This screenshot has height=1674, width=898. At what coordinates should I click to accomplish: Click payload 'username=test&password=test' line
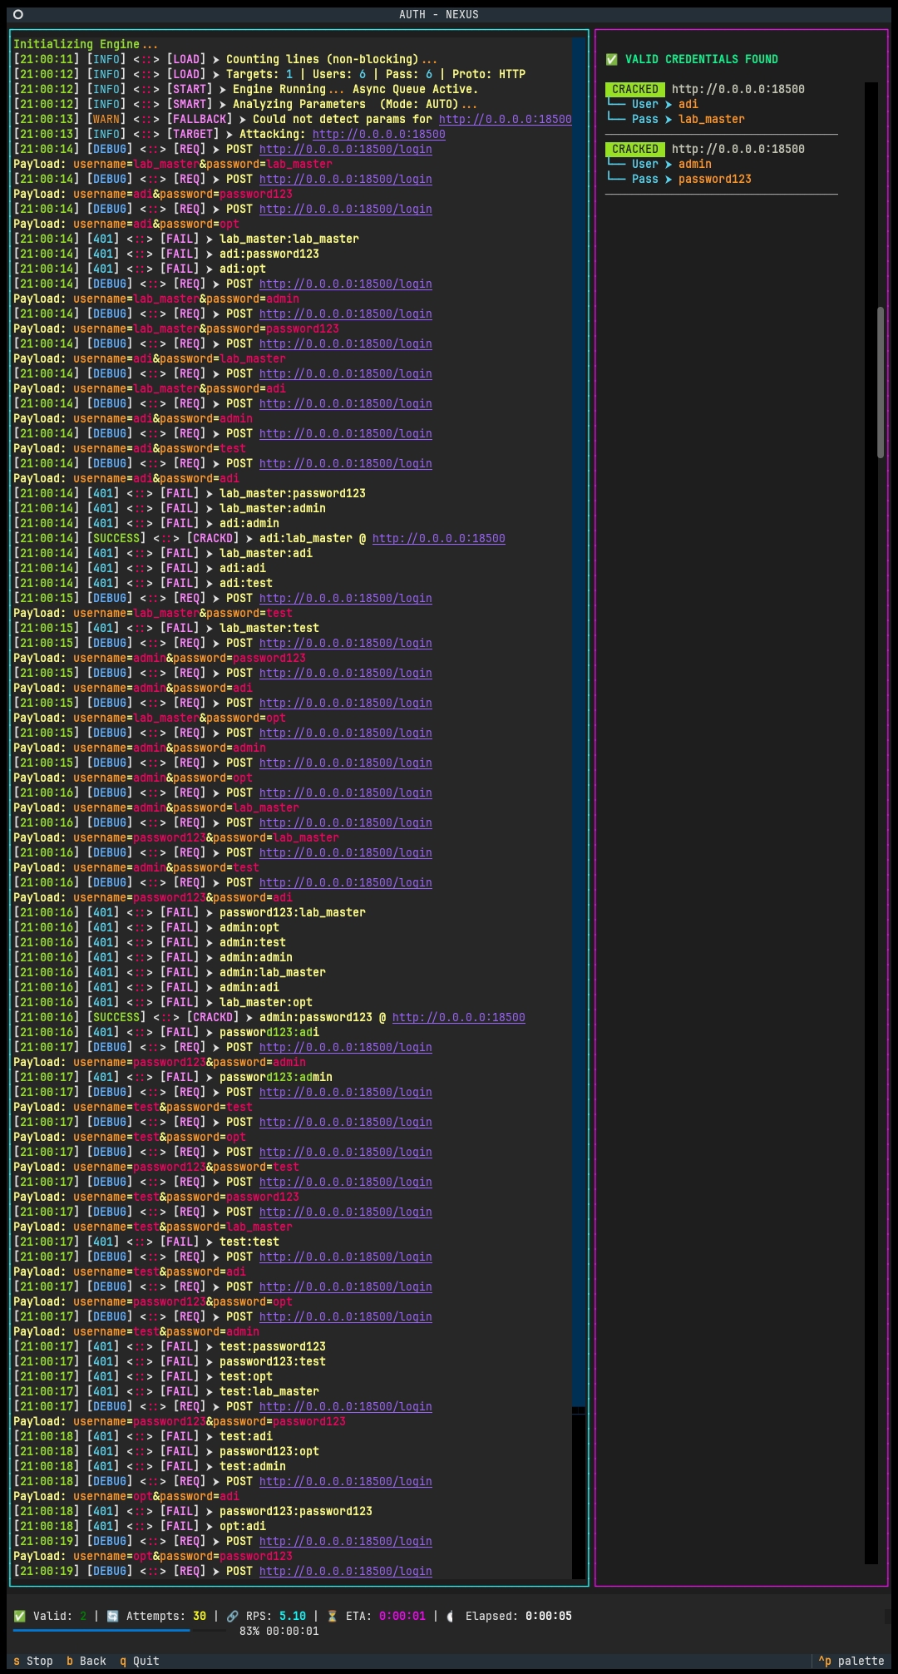[x=133, y=1107]
